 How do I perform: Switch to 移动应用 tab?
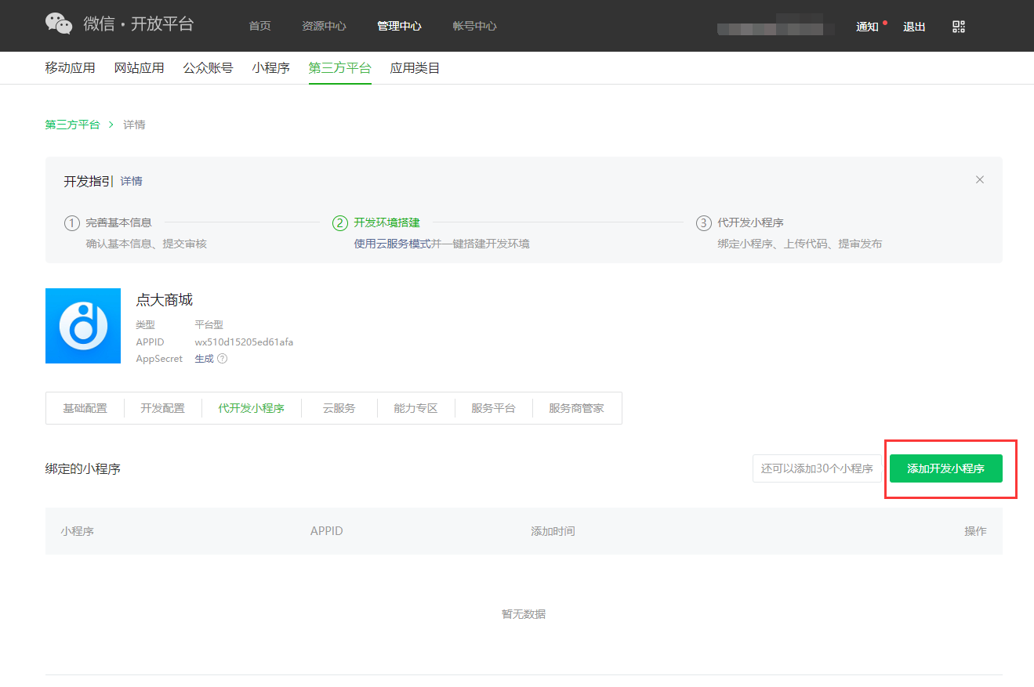coord(71,68)
